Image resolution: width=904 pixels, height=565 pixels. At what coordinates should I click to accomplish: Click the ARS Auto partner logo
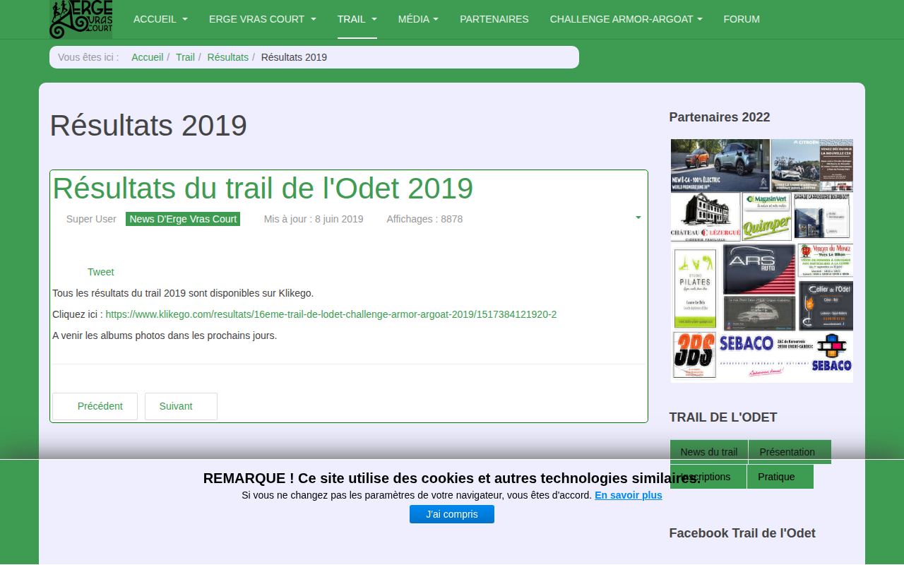[759, 269]
